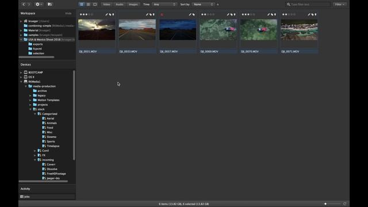368x207 pixels.
Task: Set star rating on DJI_0069.MOV
Action: (x=208, y=14)
